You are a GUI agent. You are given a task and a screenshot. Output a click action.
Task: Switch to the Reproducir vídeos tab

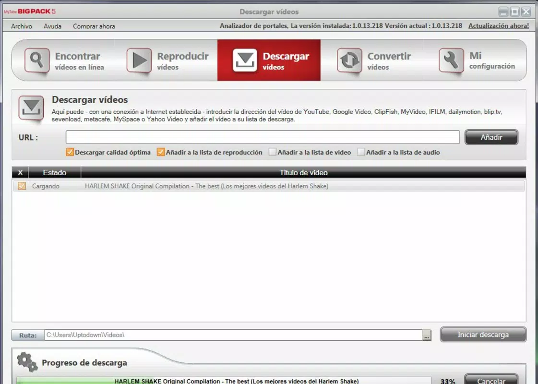point(166,60)
